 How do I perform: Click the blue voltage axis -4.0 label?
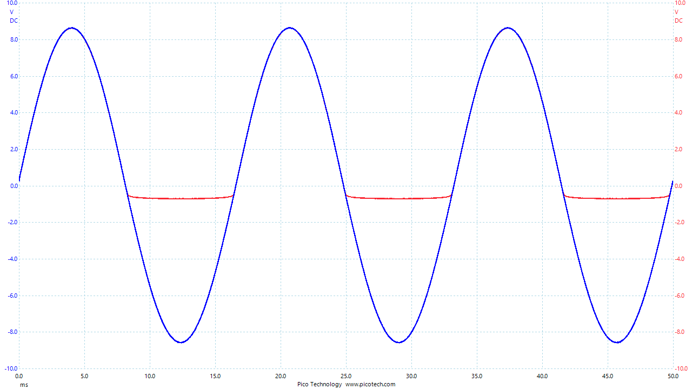point(13,259)
